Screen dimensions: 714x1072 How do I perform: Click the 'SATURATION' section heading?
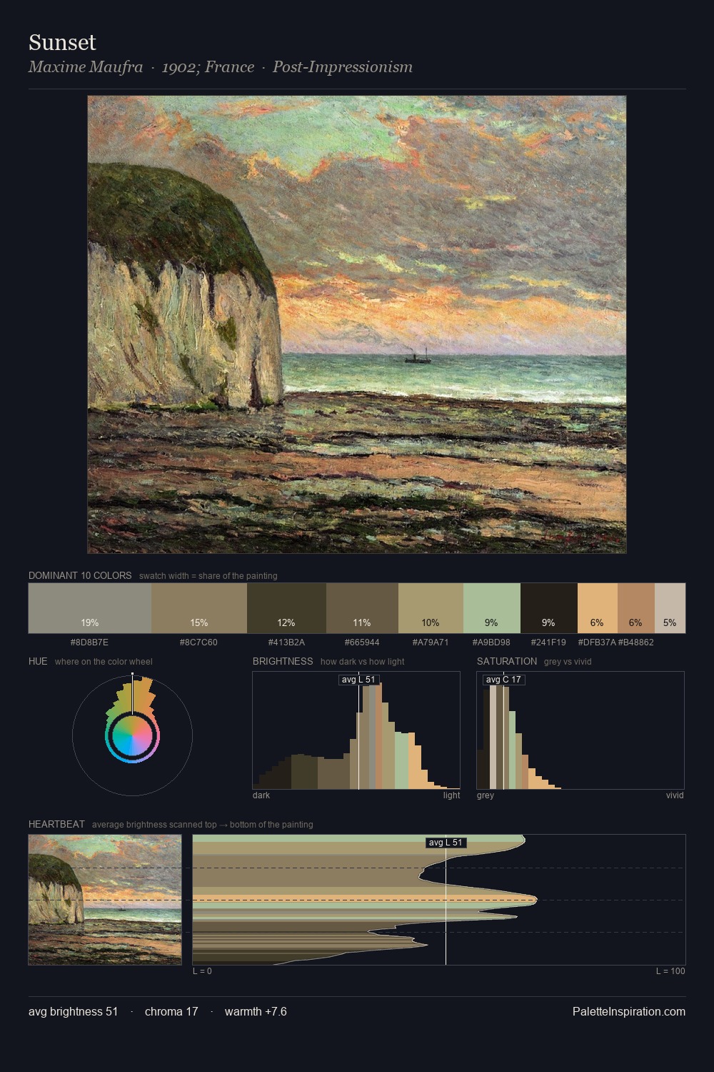point(507,661)
